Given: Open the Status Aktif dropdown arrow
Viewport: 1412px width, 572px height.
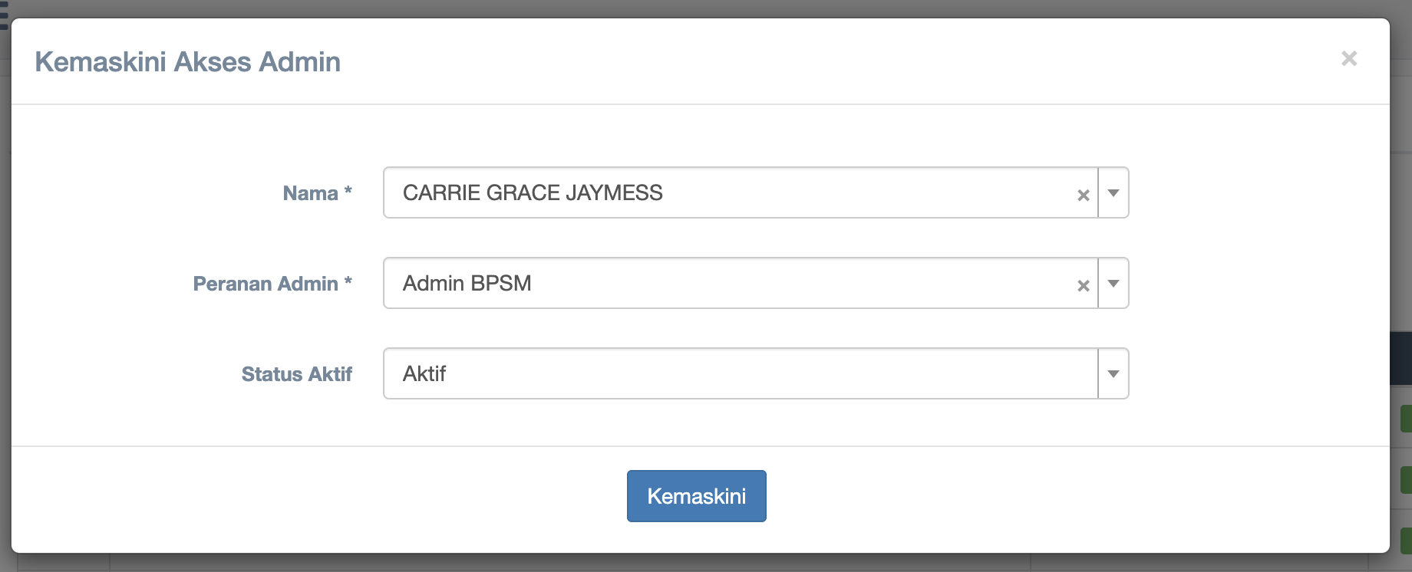Looking at the screenshot, I should tap(1113, 374).
